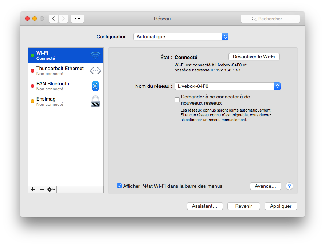Click the yellow status dot of Ensimag
325x246 pixels.
coord(32,101)
